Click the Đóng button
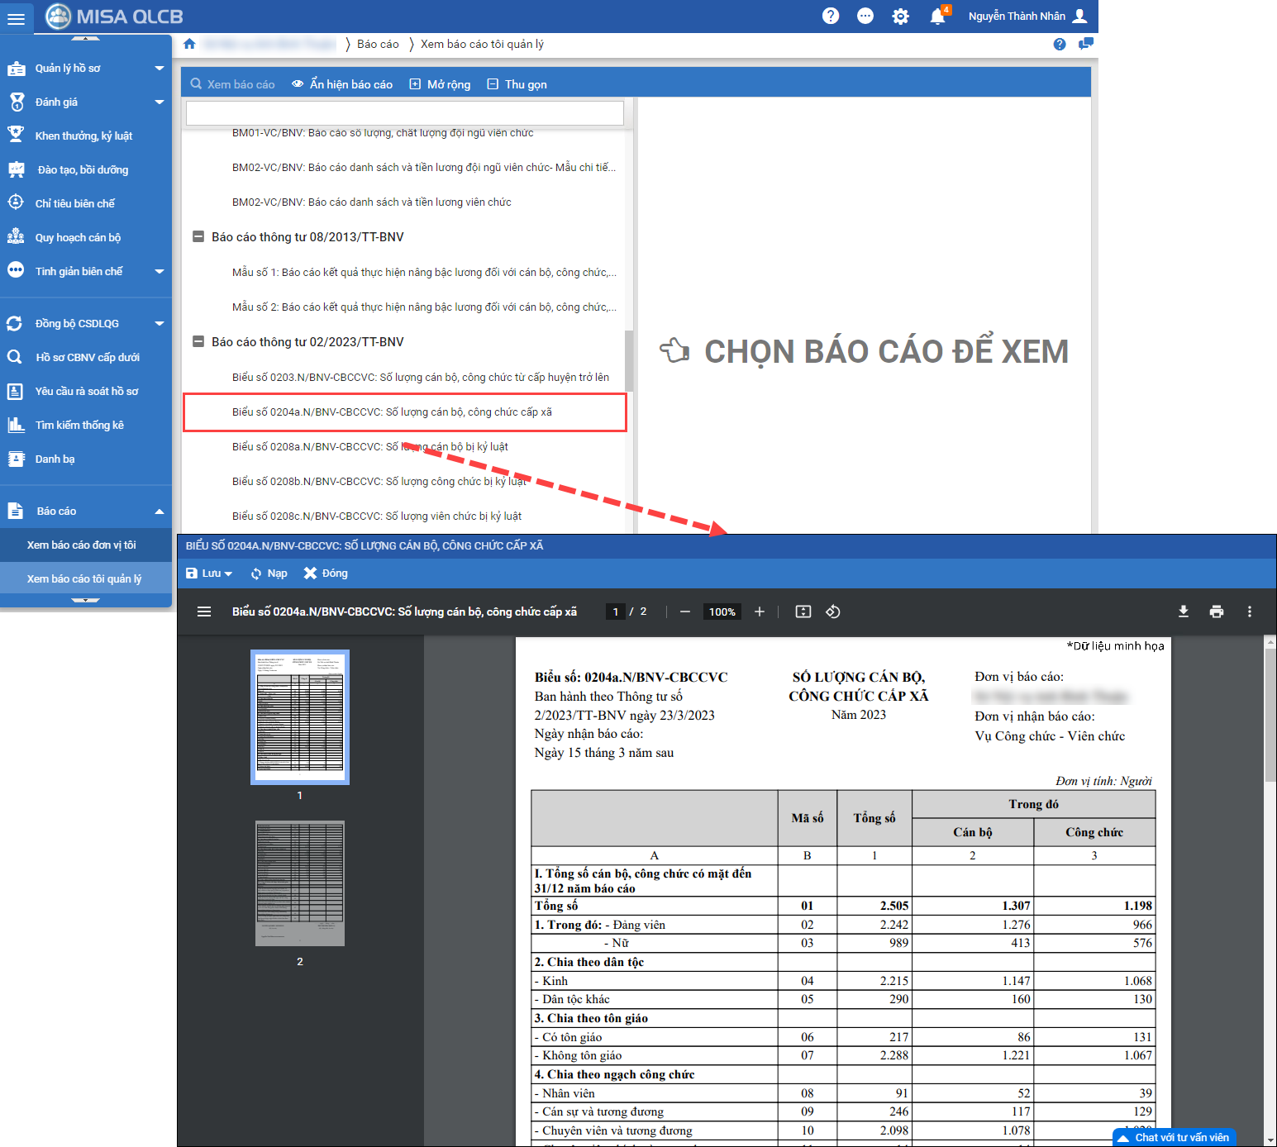Viewport: 1277px width, 1147px height. 326,573
